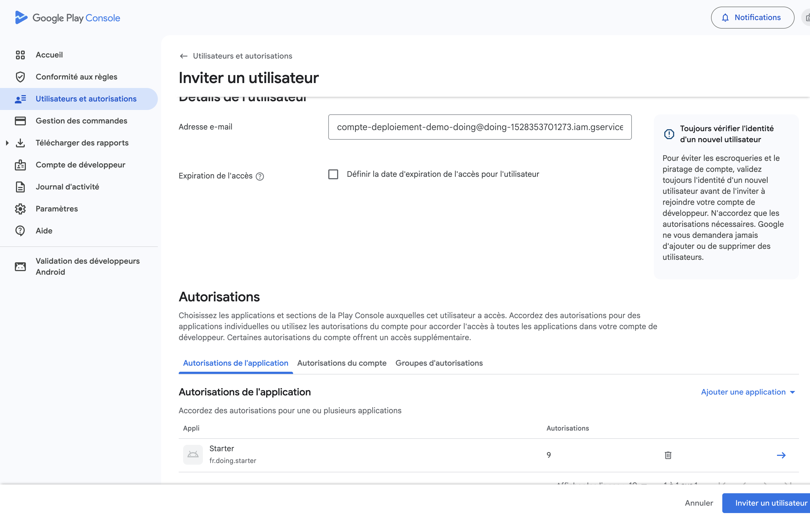Click the fr.doing.starter package name
This screenshot has width=810, height=518.
coord(233,461)
